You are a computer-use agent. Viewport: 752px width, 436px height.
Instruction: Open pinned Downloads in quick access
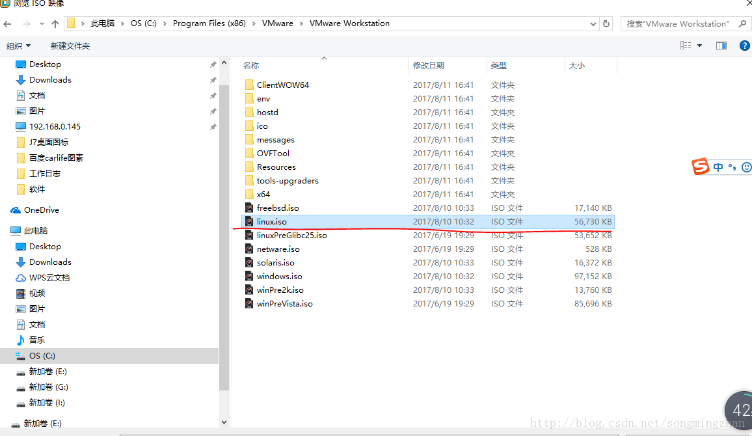(x=50, y=79)
